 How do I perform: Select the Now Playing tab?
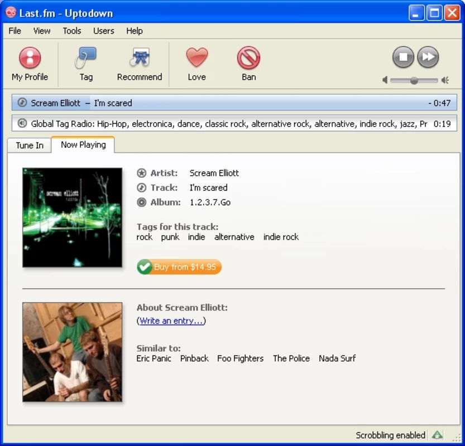tap(83, 145)
